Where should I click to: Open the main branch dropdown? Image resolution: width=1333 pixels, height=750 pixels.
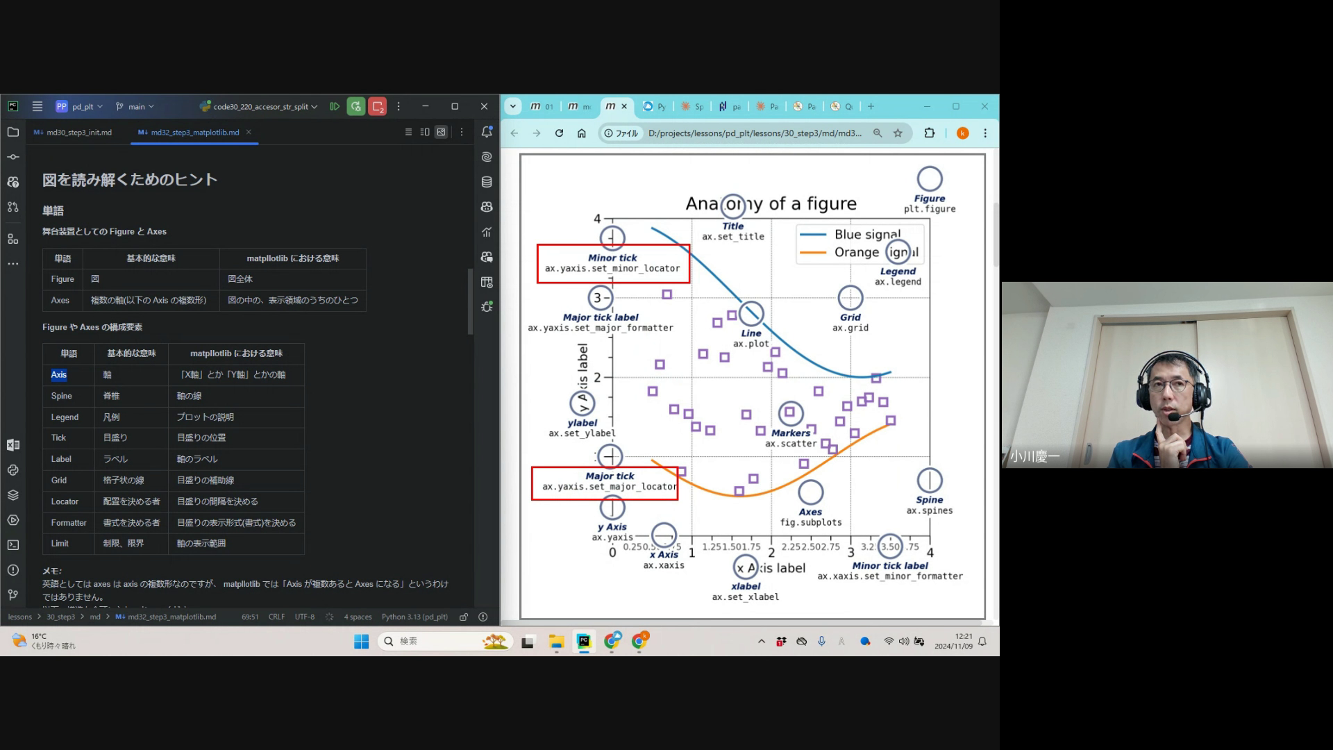point(136,106)
